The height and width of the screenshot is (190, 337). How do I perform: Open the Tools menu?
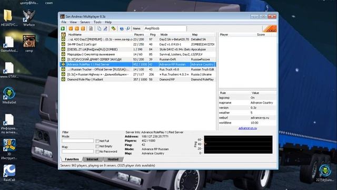coord(97,22)
